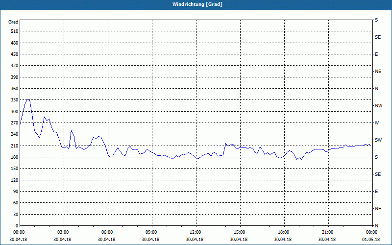Click the NW compass label
392x245 pixels.
[x=378, y=106]
